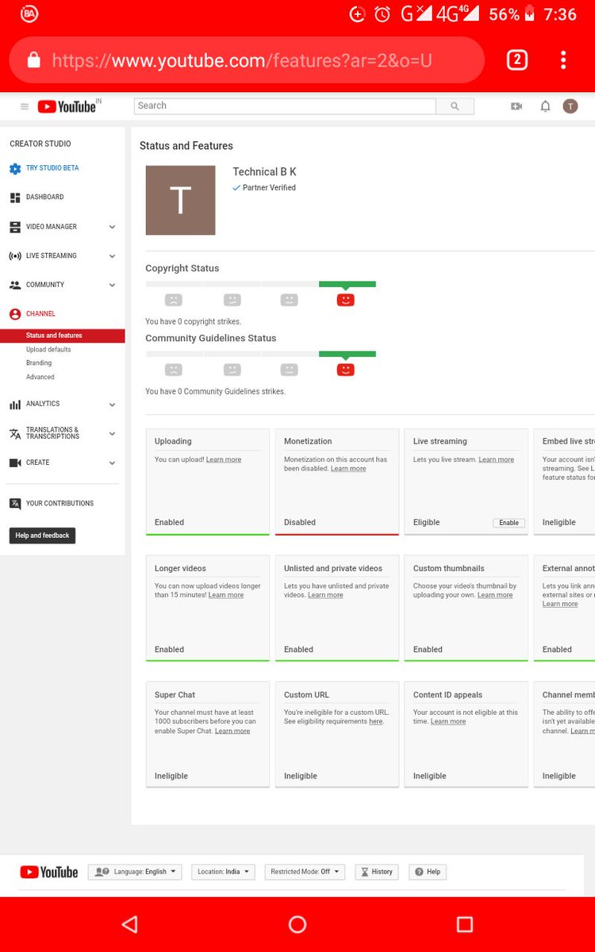595x952 pixels.
Task: Click the Help and feedback button
Action: [42, 535]
